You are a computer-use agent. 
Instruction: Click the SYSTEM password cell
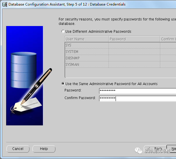[134, 52]
